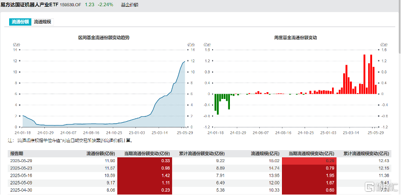Viewport: 401px width, 195px height.
Task: Click the 11.36 cumulative scale change cell
Action: (385, 176)
